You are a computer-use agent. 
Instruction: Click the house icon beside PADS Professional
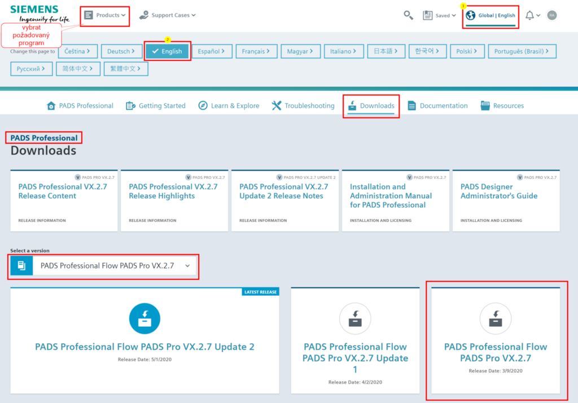(x=51, y=106)
